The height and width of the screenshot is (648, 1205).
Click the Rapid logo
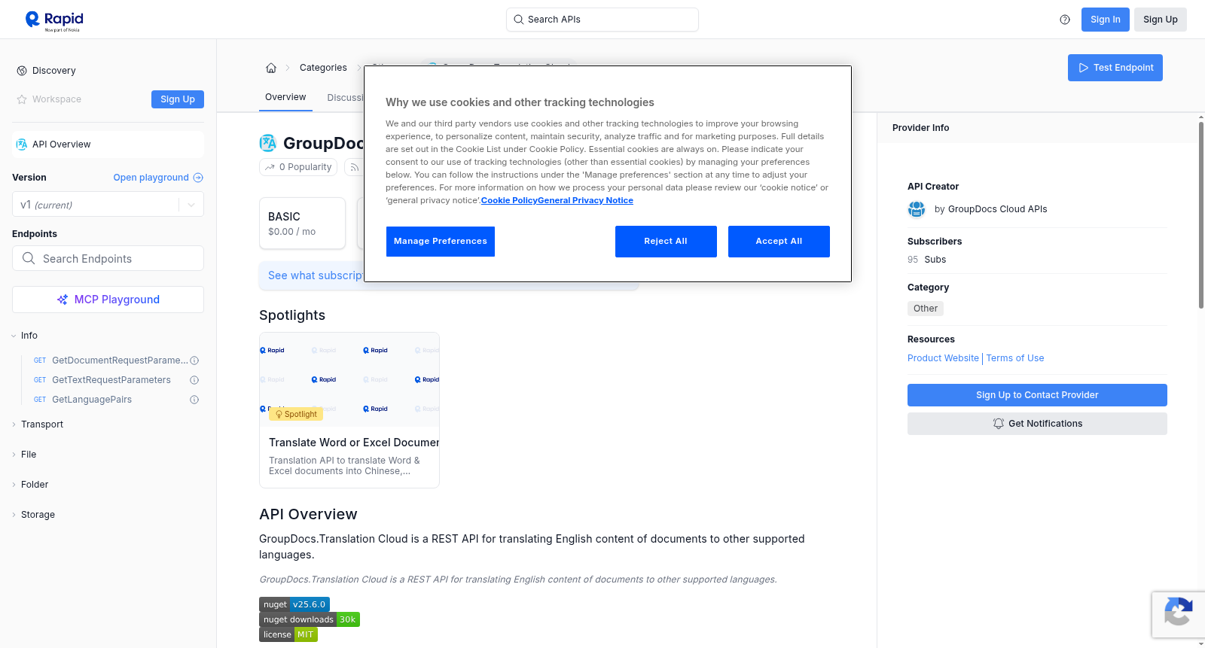(x=54, y=20)
